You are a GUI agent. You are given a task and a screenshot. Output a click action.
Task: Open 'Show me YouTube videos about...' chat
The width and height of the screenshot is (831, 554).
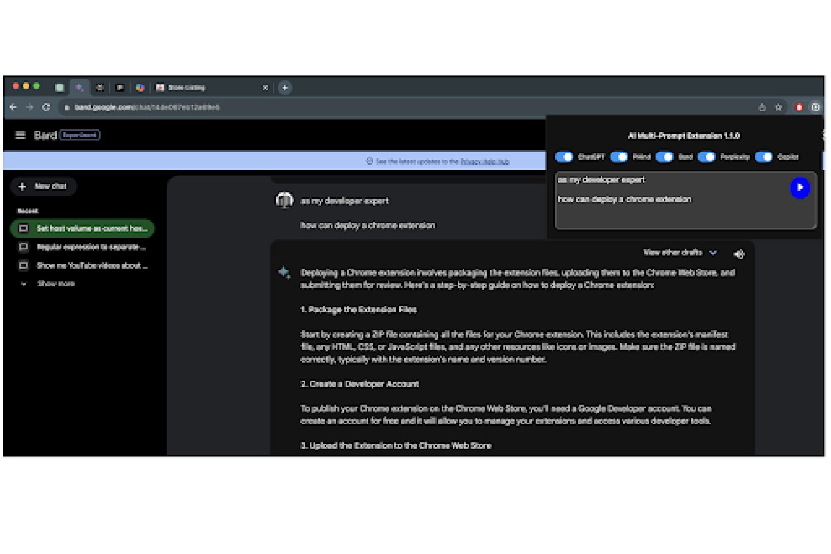click(x=82, y=266)
